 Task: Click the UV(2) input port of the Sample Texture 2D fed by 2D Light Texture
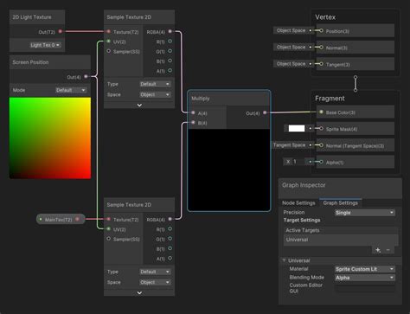pyautogui.click(x=108, y=42)
